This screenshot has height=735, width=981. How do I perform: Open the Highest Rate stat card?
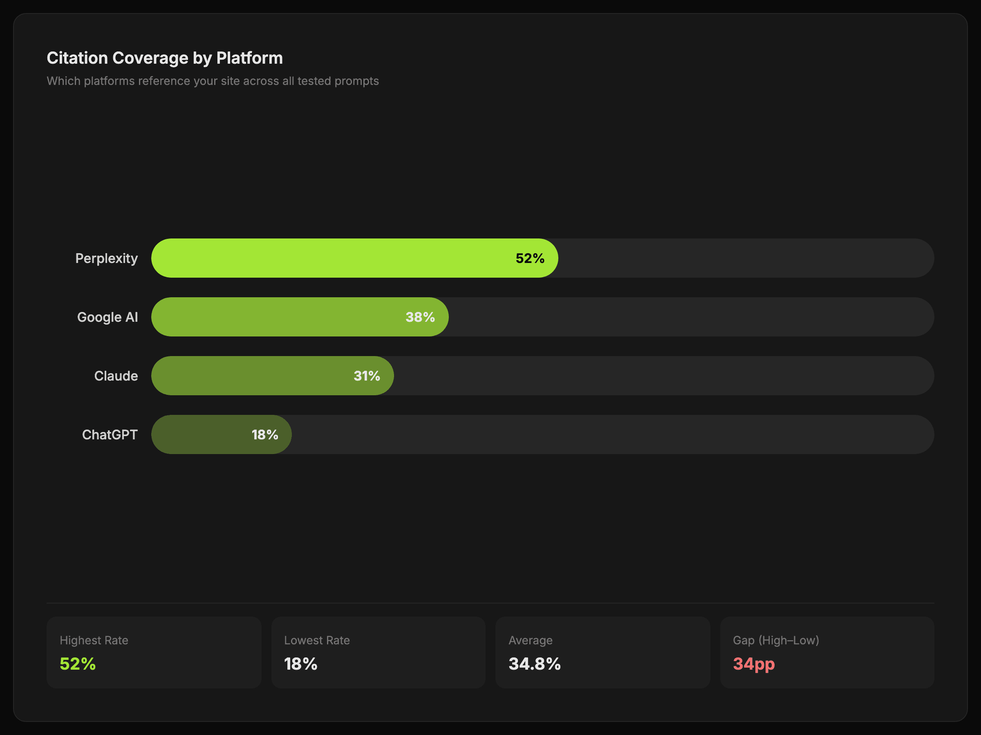click(x=154, y=652)
